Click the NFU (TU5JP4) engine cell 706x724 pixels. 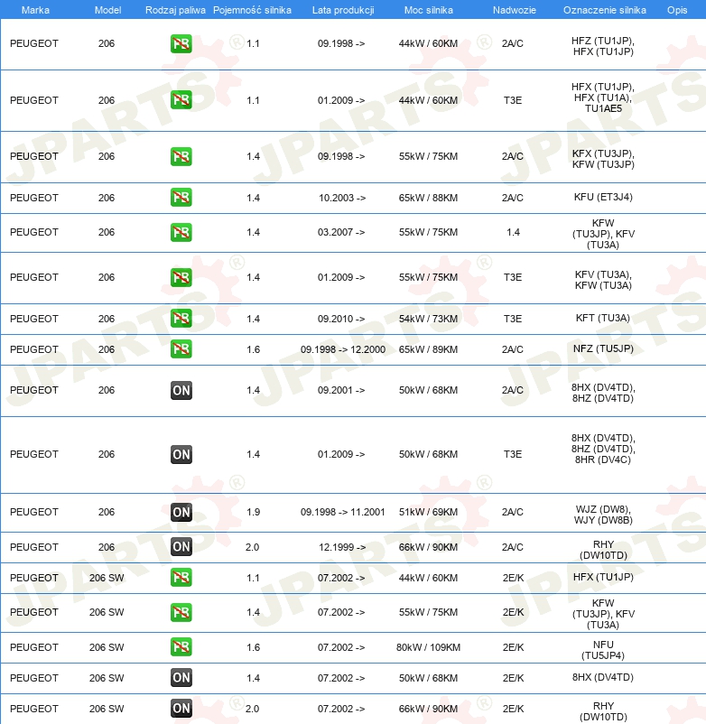pyautogui.click(x=603, y=650)
